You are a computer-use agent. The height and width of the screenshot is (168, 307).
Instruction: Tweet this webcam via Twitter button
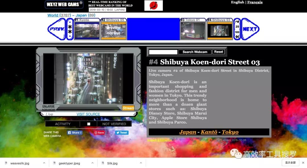click(122, 132)
